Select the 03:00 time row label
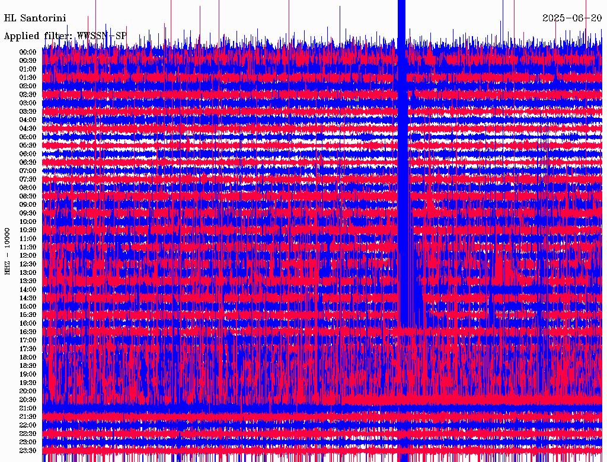This screenshot has width=607, height=462. pos(28,103)
